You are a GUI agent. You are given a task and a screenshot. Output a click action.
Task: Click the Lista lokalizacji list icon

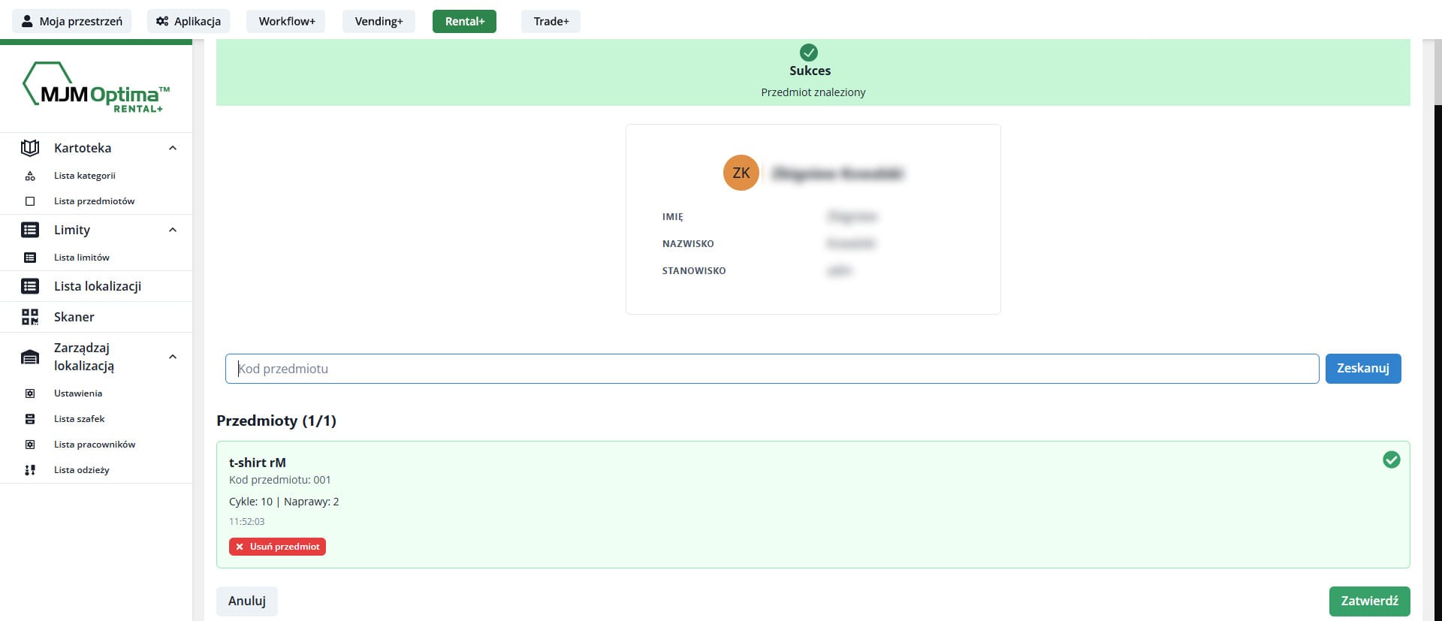coord(30,286)
